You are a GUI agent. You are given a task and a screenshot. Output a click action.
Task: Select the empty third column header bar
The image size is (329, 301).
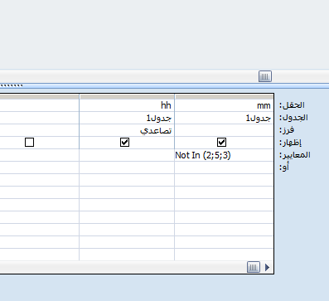pos(40,97)
